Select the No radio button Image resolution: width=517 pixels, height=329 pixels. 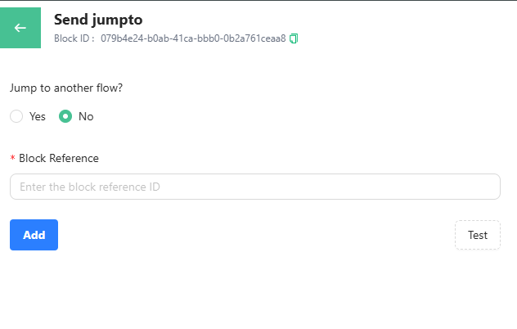tap(65, 116)
